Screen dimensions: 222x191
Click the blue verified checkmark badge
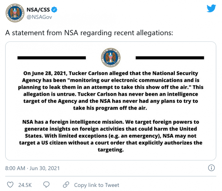click(55, 10)
